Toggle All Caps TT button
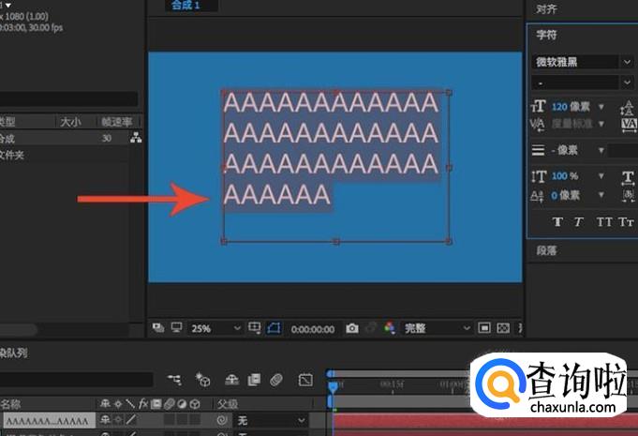The height and width of the screenshot is (436, 638). coord(604,222)
